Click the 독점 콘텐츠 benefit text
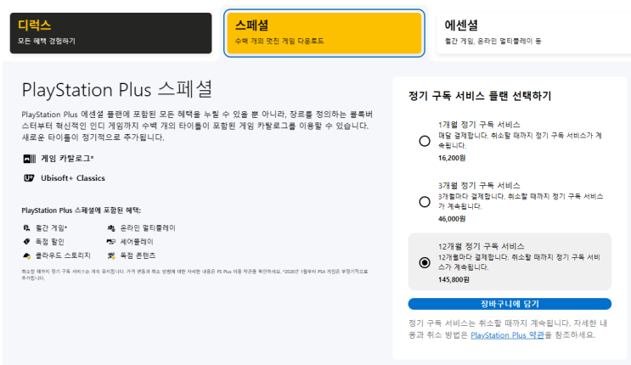Screen dimensions: 631x365 click(138, 255)
